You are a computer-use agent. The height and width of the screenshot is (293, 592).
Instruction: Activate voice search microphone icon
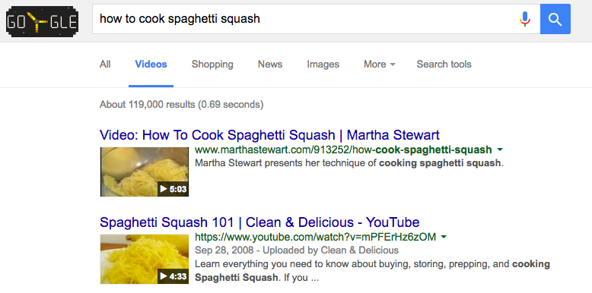[525, 19]
